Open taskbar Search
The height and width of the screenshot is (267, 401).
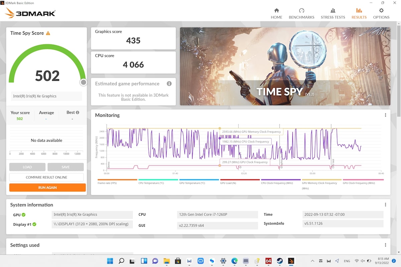[x=122, y=261]
